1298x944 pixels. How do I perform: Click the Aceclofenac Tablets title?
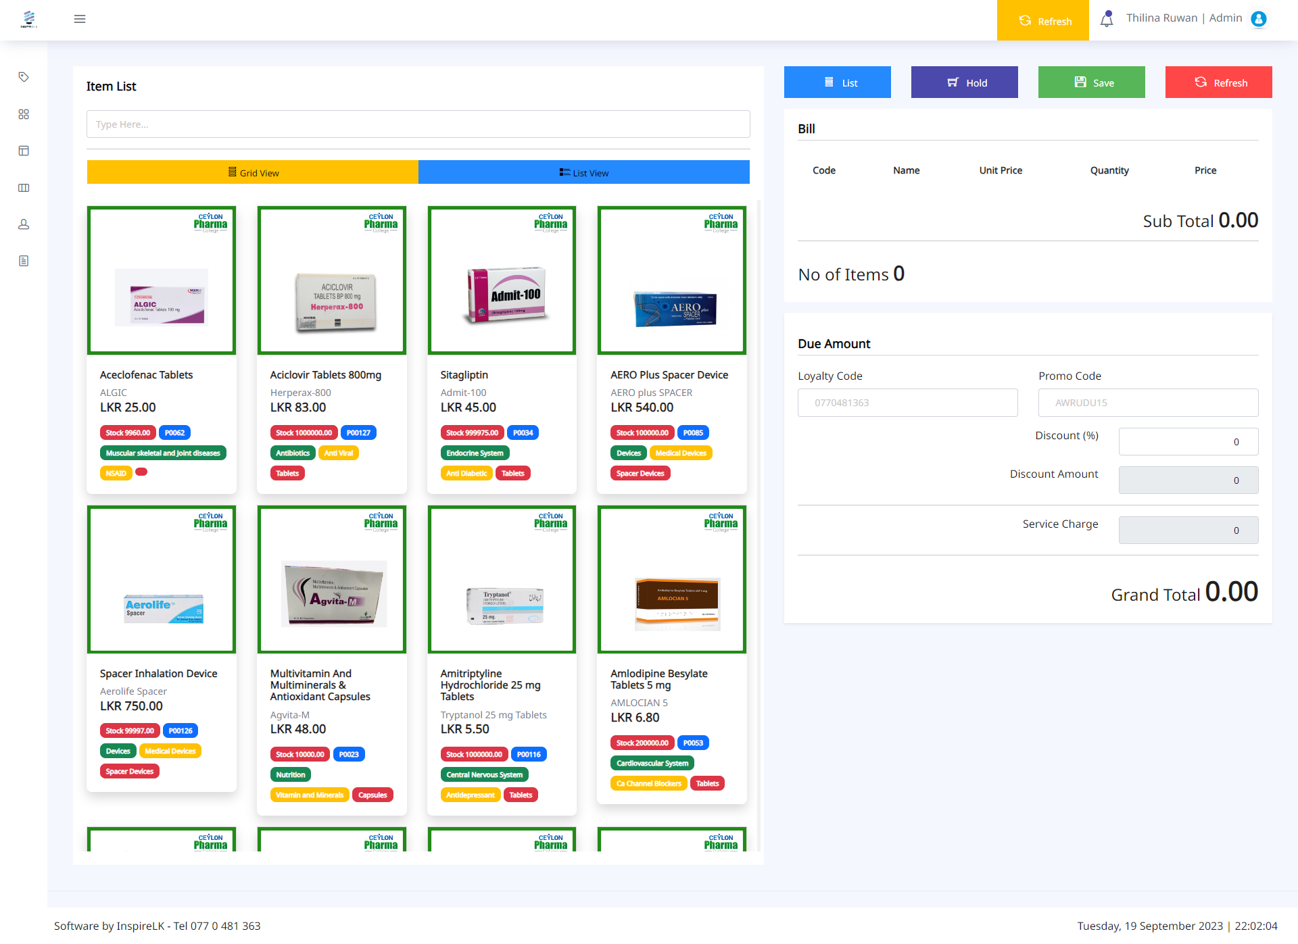tap(146, 375)
